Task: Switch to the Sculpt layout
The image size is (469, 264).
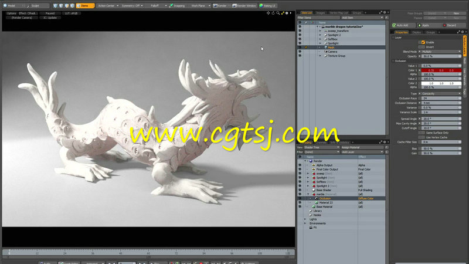Action: [35, 6]
